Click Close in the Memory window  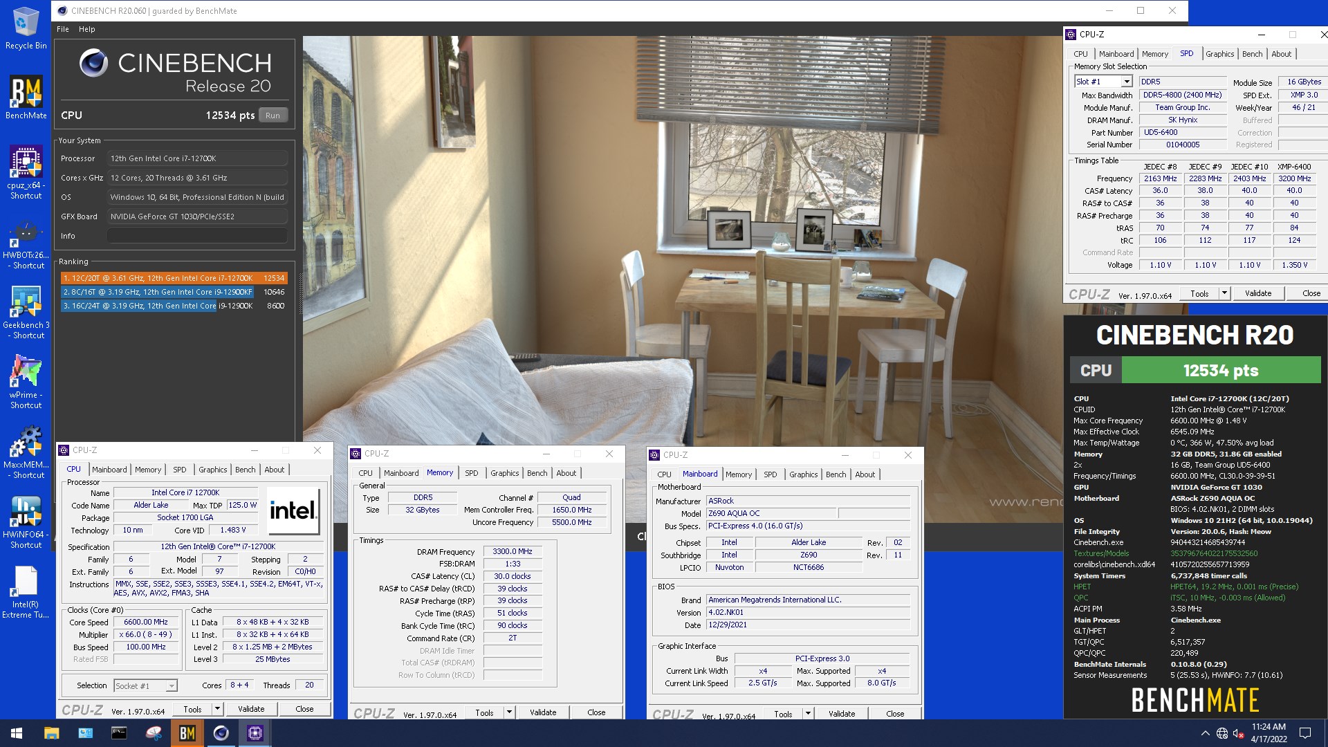596,712
